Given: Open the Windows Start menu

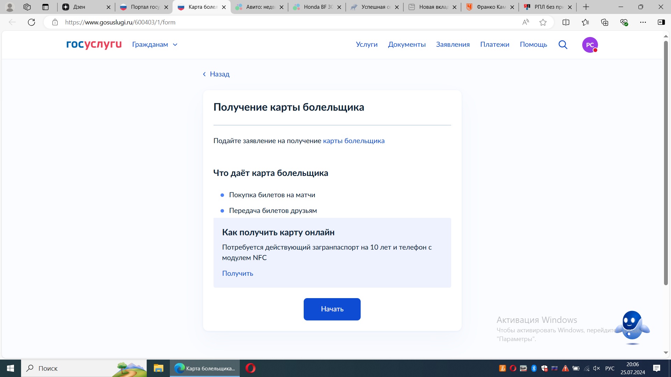Looking at the screenshot, I should (10, 368).
